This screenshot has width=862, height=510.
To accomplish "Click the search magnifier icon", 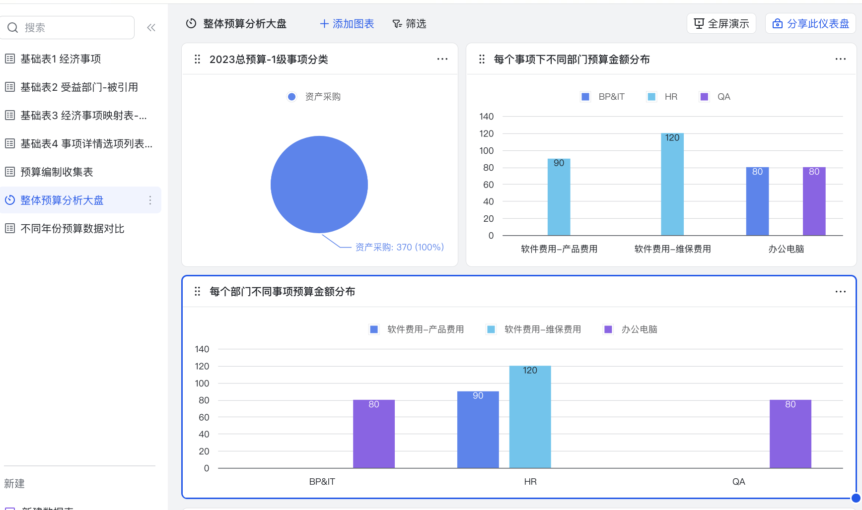I will (13, 28).
